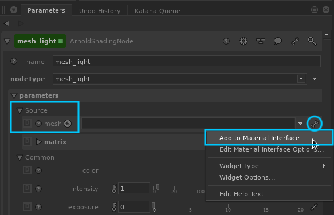334x215 pixels.
Task: Toggle the matrix default state box
Action: pos(27,142)
